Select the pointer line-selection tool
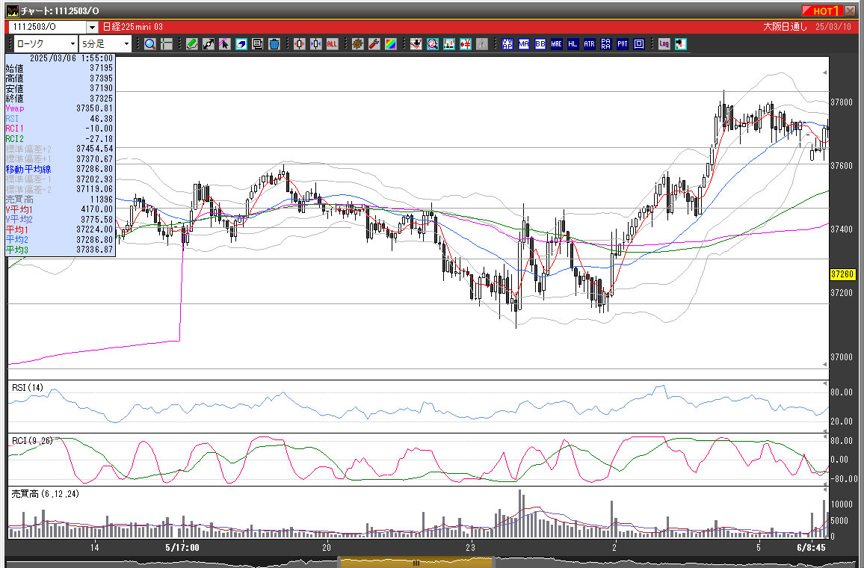Screen dimensions: 864x568 (x=224, y=44)
